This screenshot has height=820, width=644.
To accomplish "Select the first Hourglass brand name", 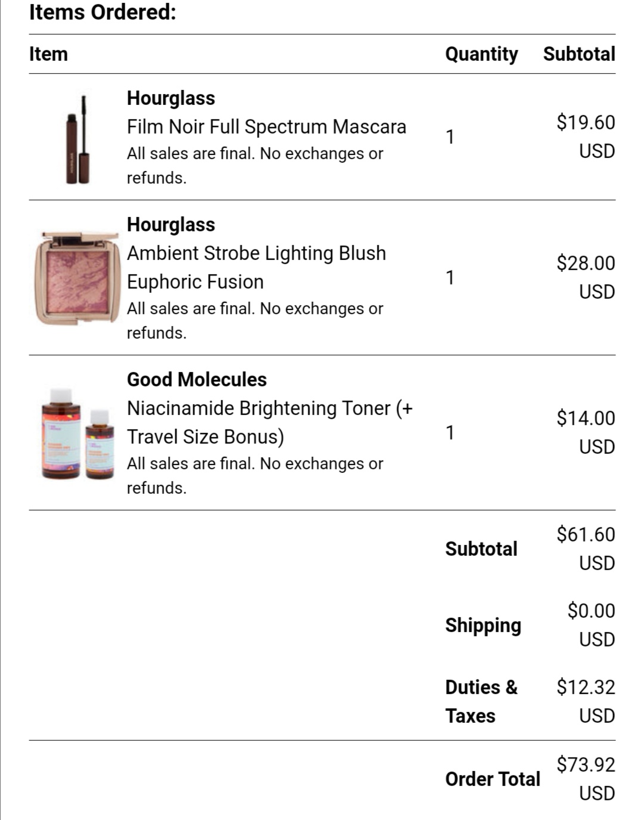I will click(171, 98).
